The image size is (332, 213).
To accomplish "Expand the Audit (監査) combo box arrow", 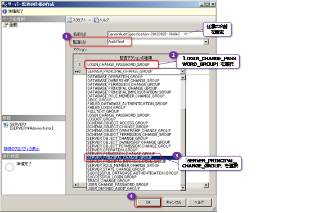I will (x=206, y=42).
